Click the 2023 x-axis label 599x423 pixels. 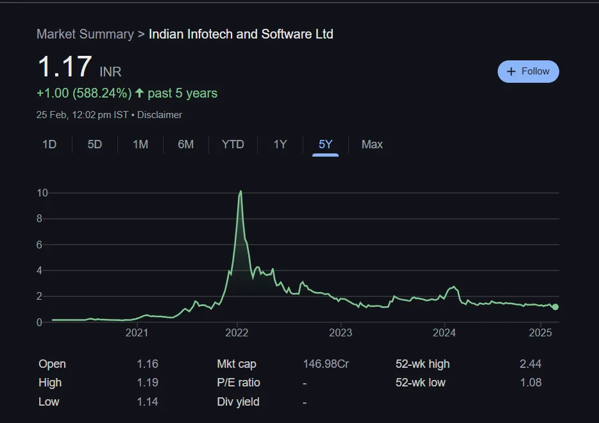click(x=341, y=332)
